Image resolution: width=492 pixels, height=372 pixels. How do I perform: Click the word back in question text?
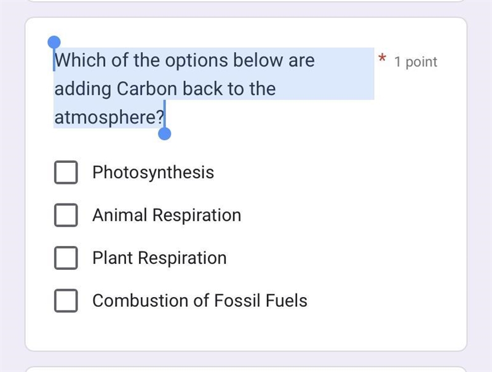(x=203, y=89)
